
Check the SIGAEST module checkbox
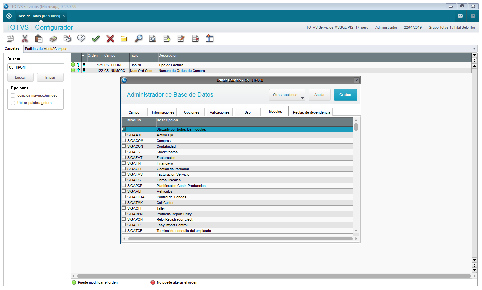(x=124, y=152)
